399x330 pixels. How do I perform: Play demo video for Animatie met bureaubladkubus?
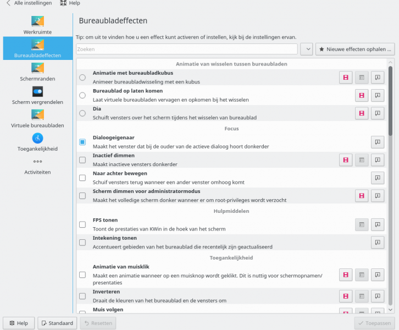[x=346, y=78]
